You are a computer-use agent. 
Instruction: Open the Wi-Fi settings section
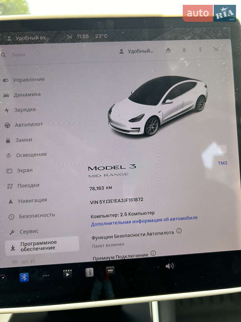[23, 262]
